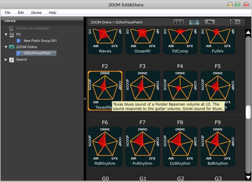Click the scroll down arrow button

[x=248, y=178]
